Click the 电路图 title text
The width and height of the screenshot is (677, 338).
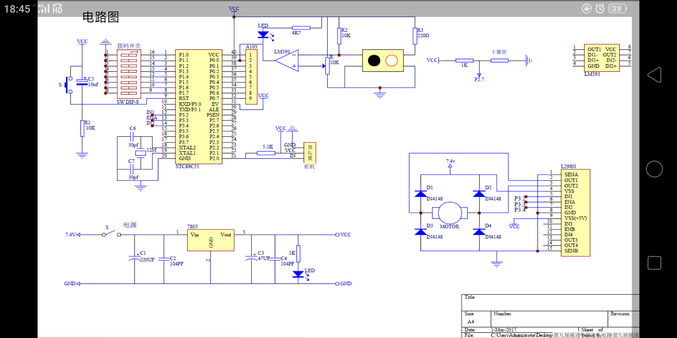click(x=101, y=17)
